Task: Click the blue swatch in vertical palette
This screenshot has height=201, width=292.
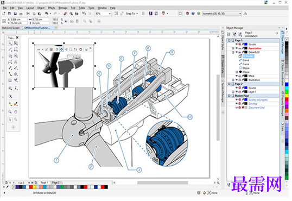Action: [287, 84]
